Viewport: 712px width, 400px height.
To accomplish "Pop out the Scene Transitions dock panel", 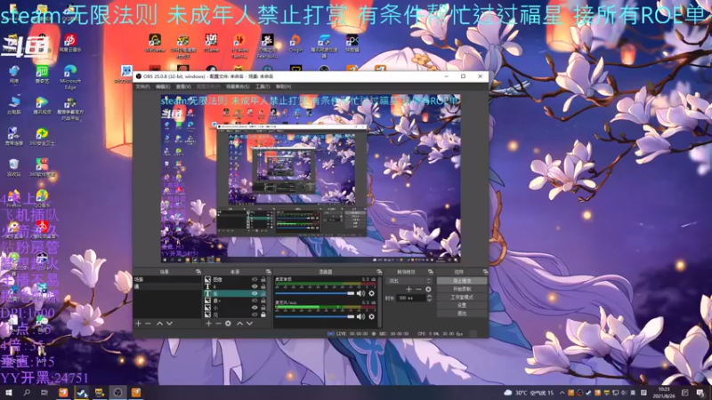I will click(x=431, y=272).
